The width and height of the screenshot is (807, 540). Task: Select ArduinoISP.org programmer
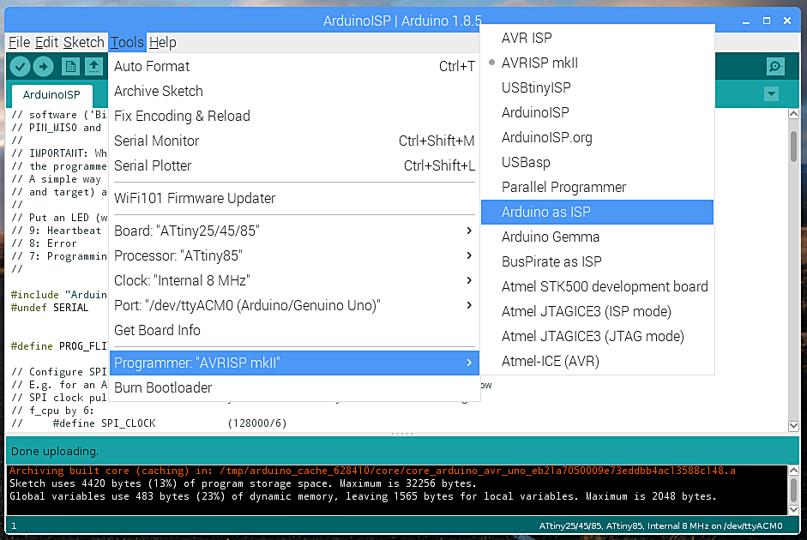[x=597, y=137]
